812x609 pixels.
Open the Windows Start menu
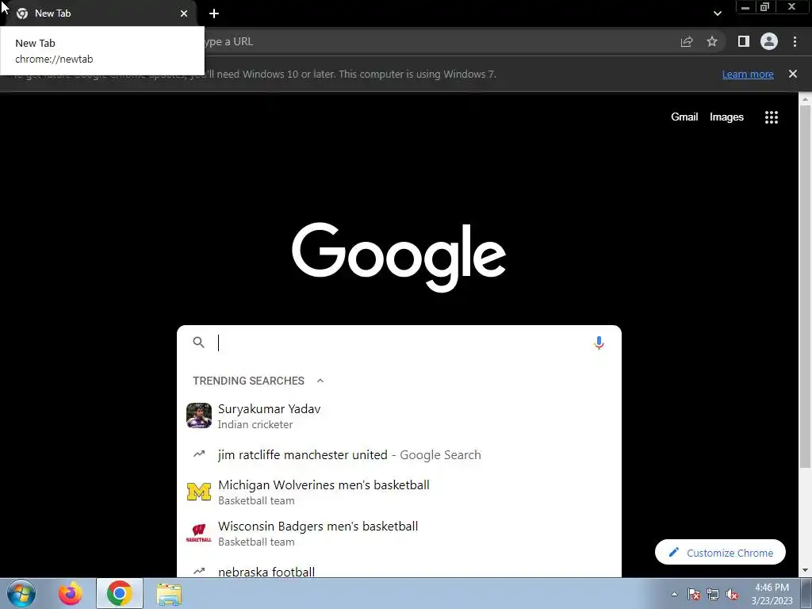(21, 593)
